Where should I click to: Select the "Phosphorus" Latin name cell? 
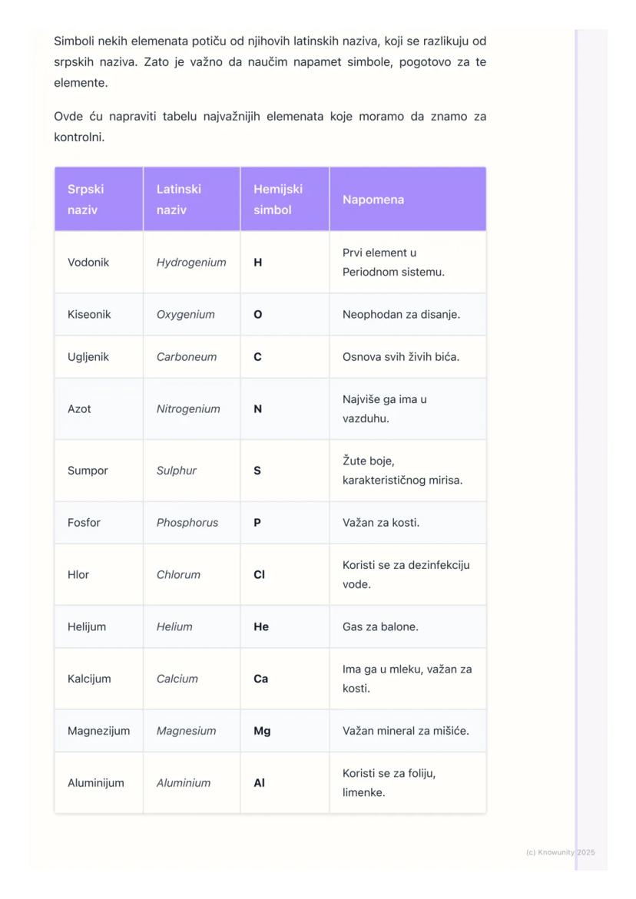(187, 523)
